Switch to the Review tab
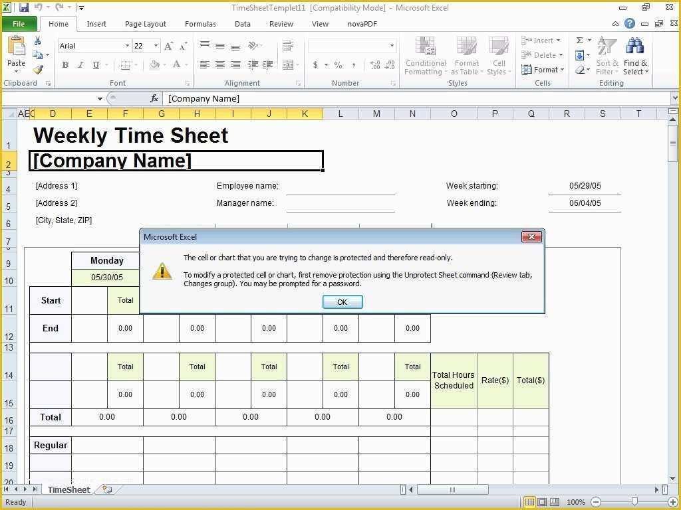Screen dimensions: 681x510 [281, 25]
